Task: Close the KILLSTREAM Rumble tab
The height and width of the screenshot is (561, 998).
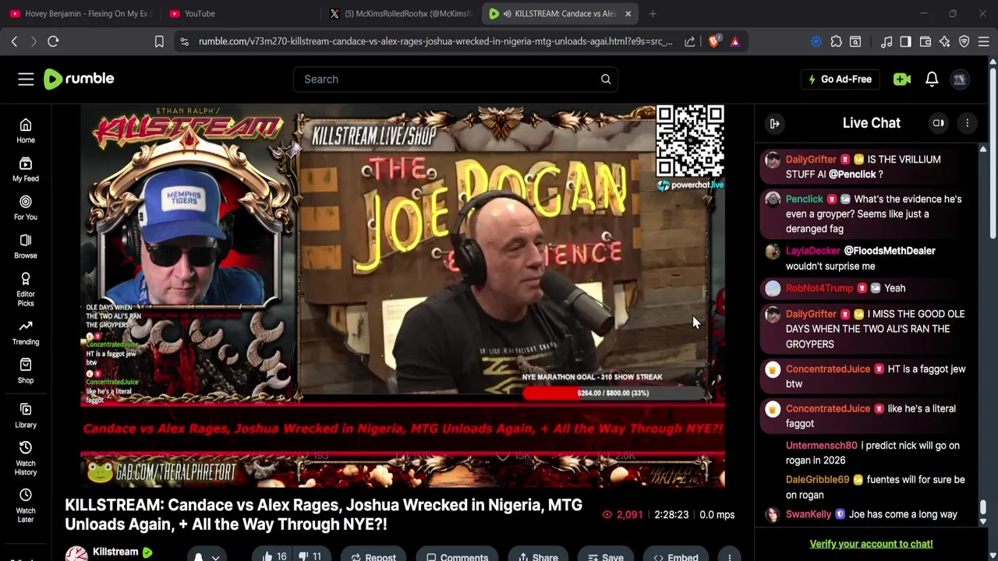Action: point(628,13)
